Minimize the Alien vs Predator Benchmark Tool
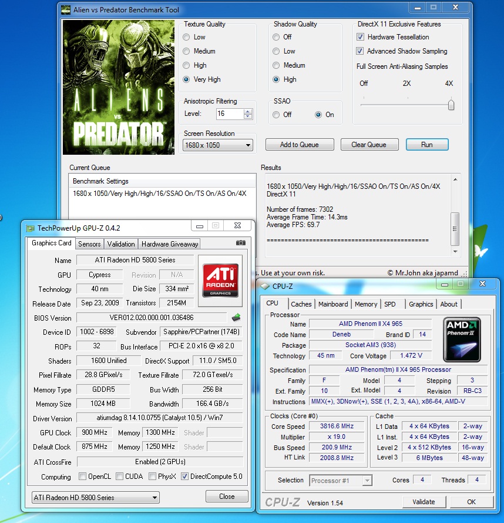 418,7
